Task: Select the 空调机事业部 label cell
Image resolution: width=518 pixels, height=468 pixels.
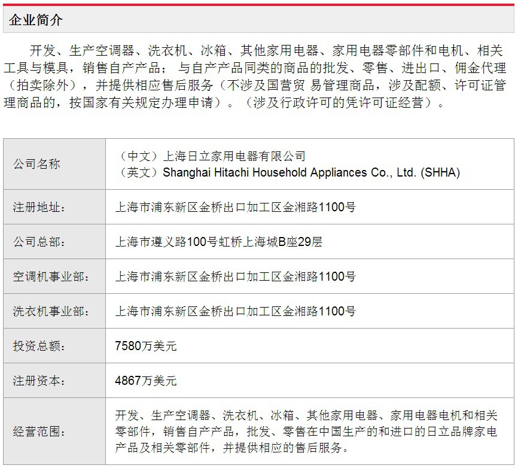Action: (54, 276)
